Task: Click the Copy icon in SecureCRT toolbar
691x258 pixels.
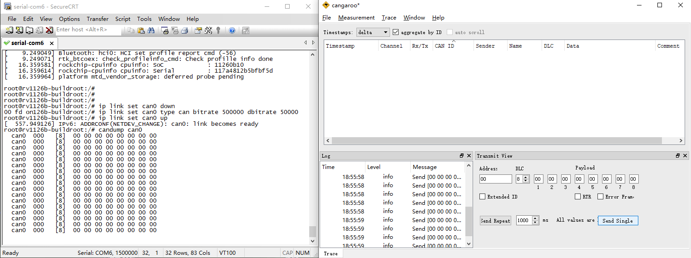Action: (131, 30)
